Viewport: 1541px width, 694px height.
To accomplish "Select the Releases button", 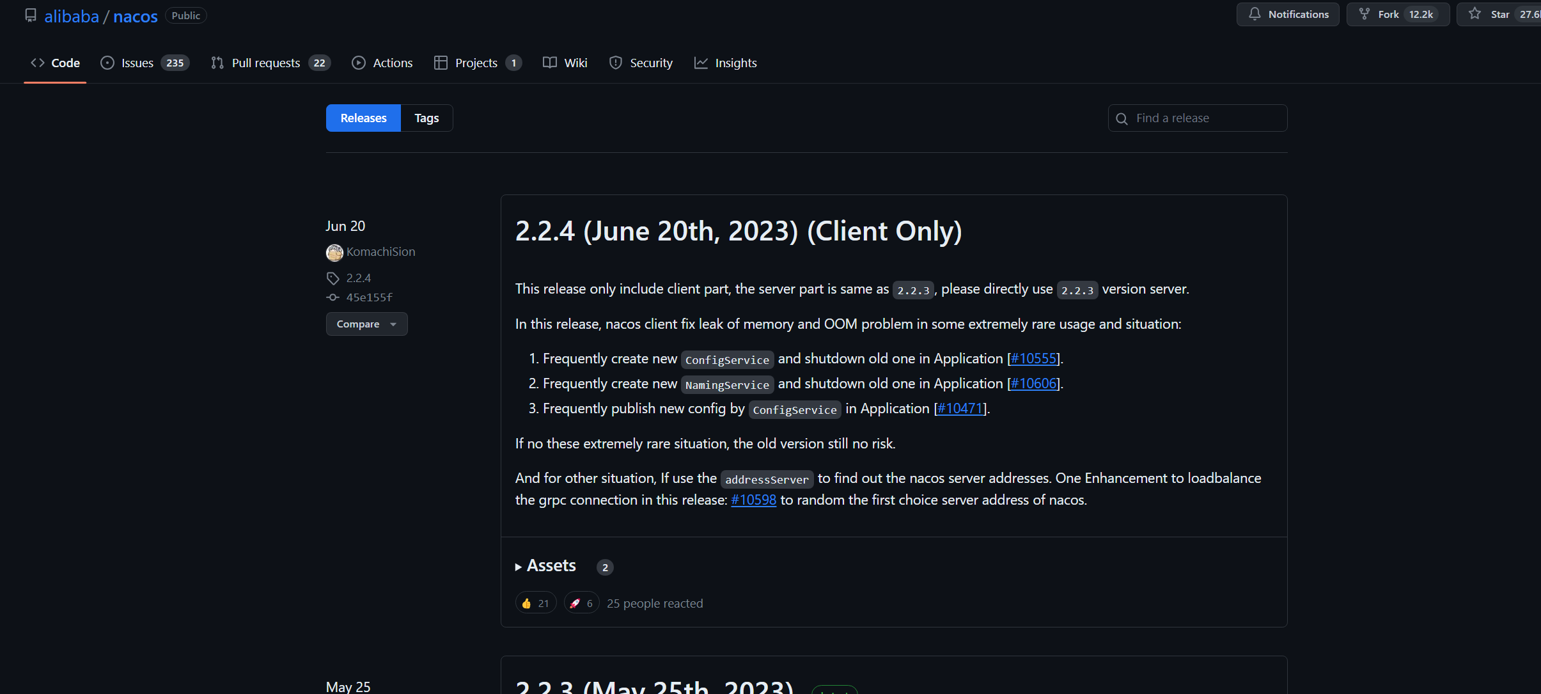I will (x=363, y=118).
